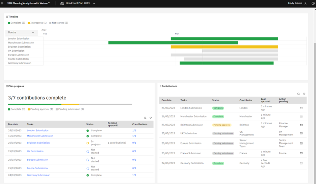Click green complete status icon for Germany Submission
Image resolution: width=316 pixels, height=184 pixels.
[88, 175]
